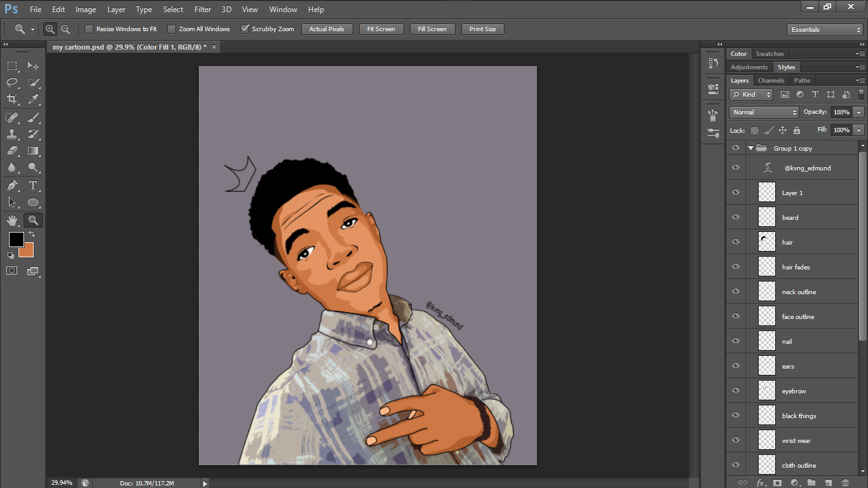Open the Filter menu
This screenshot has height=488, width=868.
tap(203, 10)
